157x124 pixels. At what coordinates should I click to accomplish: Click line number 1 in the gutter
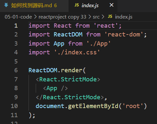[16, 26]
